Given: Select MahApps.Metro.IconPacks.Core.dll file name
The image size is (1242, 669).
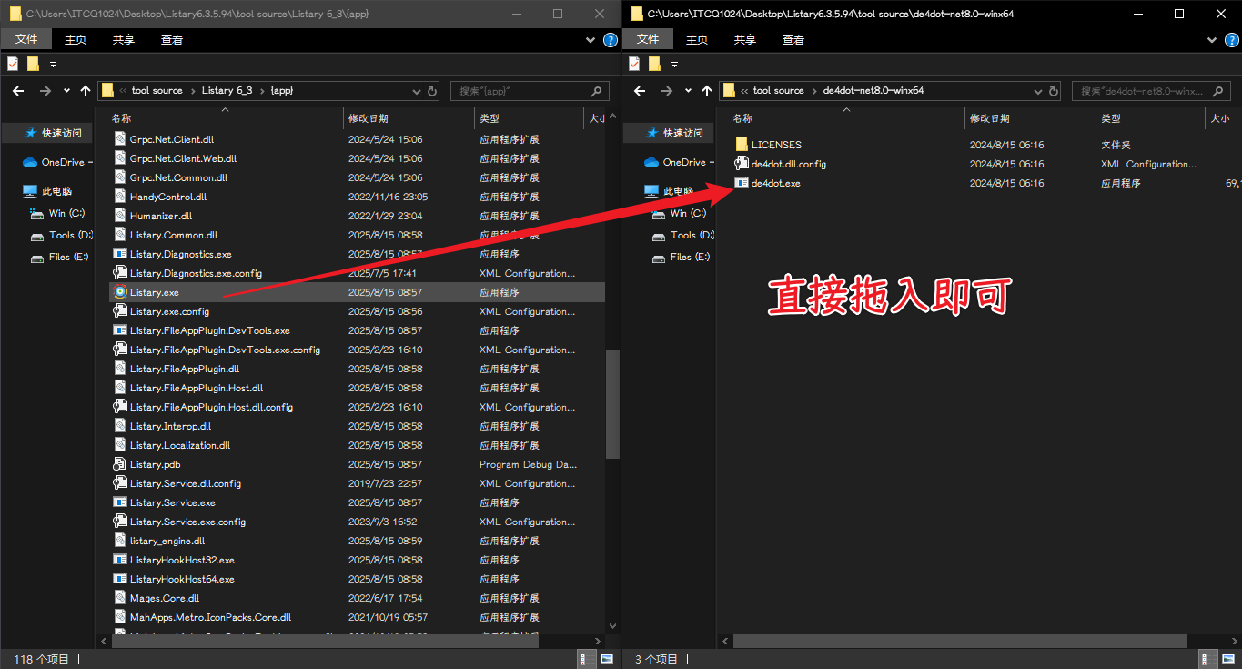Looking at the screenshot, I should (210, 617).
